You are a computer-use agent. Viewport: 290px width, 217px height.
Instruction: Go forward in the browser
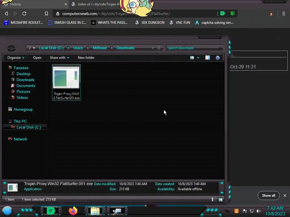click(15, 14)
